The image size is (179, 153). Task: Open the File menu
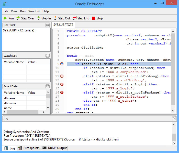pyautogui.click(x=6, y=11)
